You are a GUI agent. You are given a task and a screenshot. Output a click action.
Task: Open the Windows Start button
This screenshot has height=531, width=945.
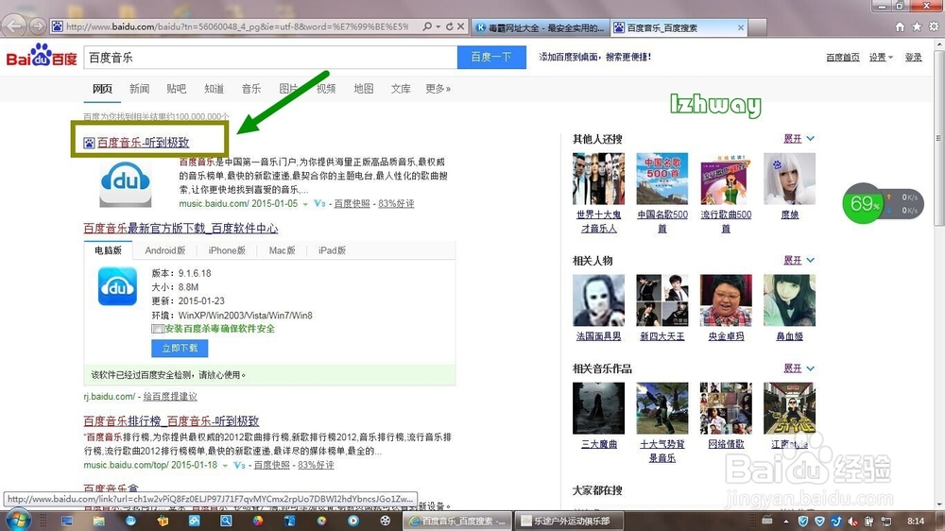click(x=17, y=521)
